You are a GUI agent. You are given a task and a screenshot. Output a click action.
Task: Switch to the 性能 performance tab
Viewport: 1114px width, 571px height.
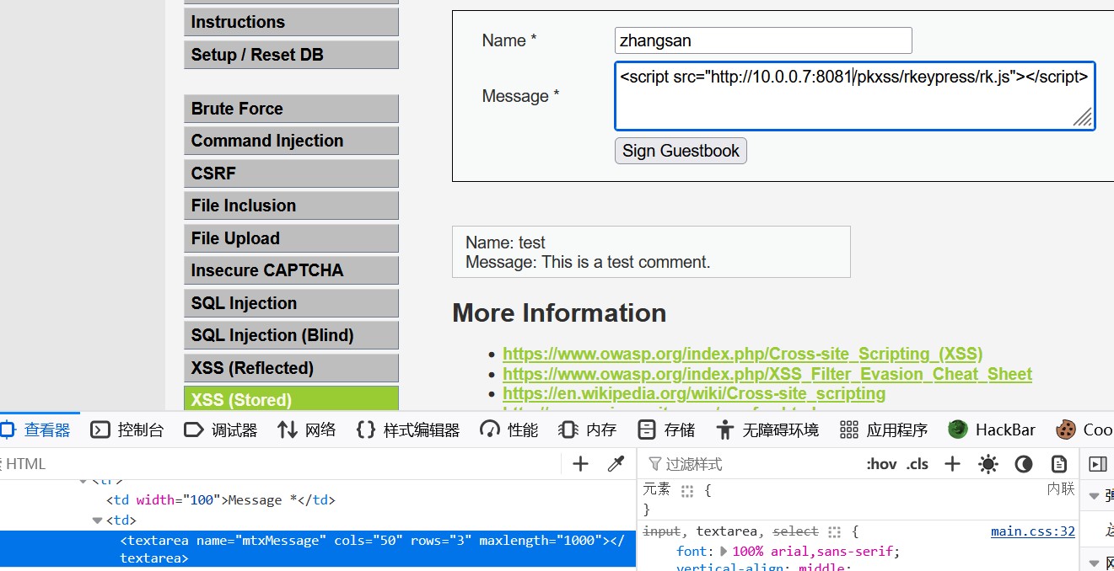coord(509,430)
